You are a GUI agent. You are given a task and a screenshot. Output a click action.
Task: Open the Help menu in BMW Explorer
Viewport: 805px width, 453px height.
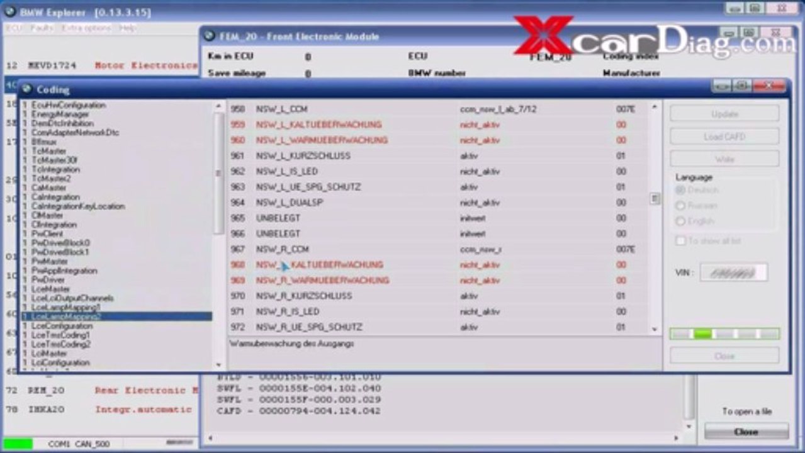(128, 28)
